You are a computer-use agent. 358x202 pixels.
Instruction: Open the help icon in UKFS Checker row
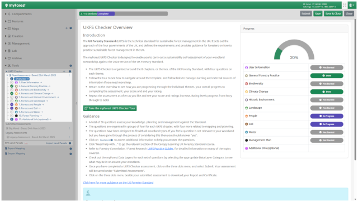coord(70,71)
